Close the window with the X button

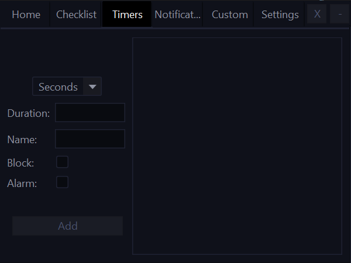(x=316, y=14)
